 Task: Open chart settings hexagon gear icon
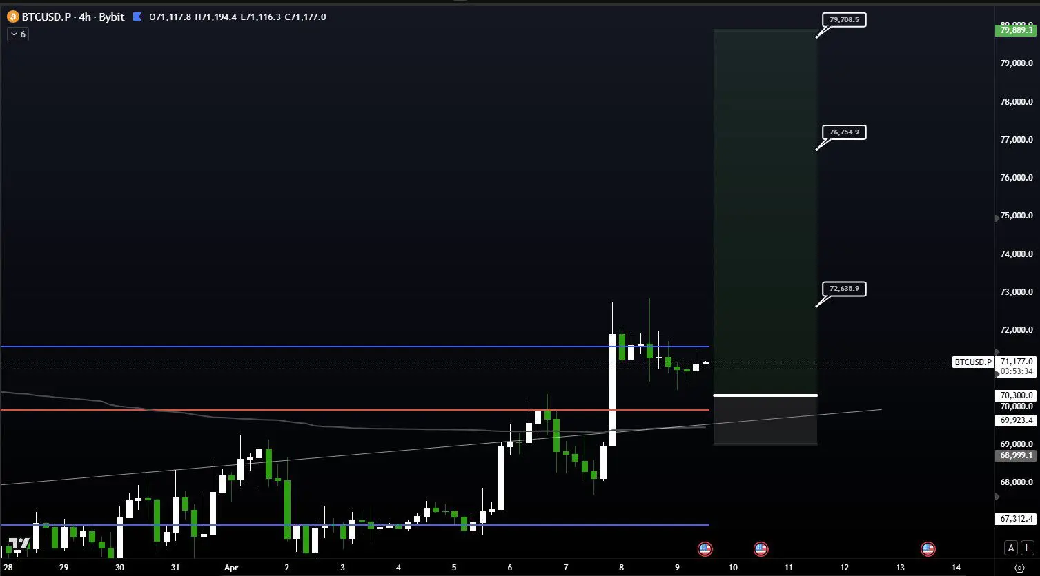pyautogui.click(x=1020, y=568)
